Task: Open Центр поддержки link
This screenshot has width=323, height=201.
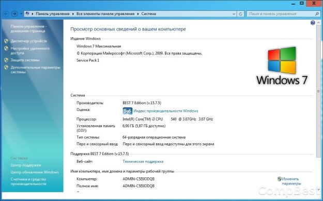Action: tap(26, 165)
